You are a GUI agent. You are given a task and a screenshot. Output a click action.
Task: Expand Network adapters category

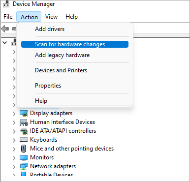coord(14,166)
